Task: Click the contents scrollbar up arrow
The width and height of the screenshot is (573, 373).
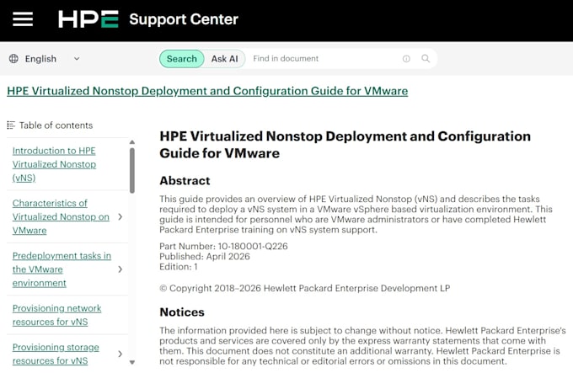Action: point(132,142)
